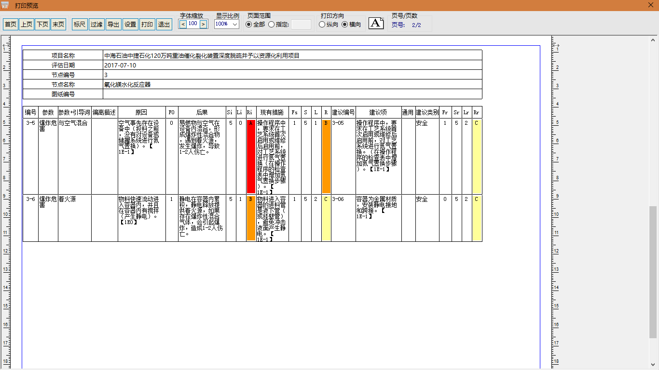Click the specified page range input box
Viewport: 659px width, 370px height.
click(x=301, y=24)
